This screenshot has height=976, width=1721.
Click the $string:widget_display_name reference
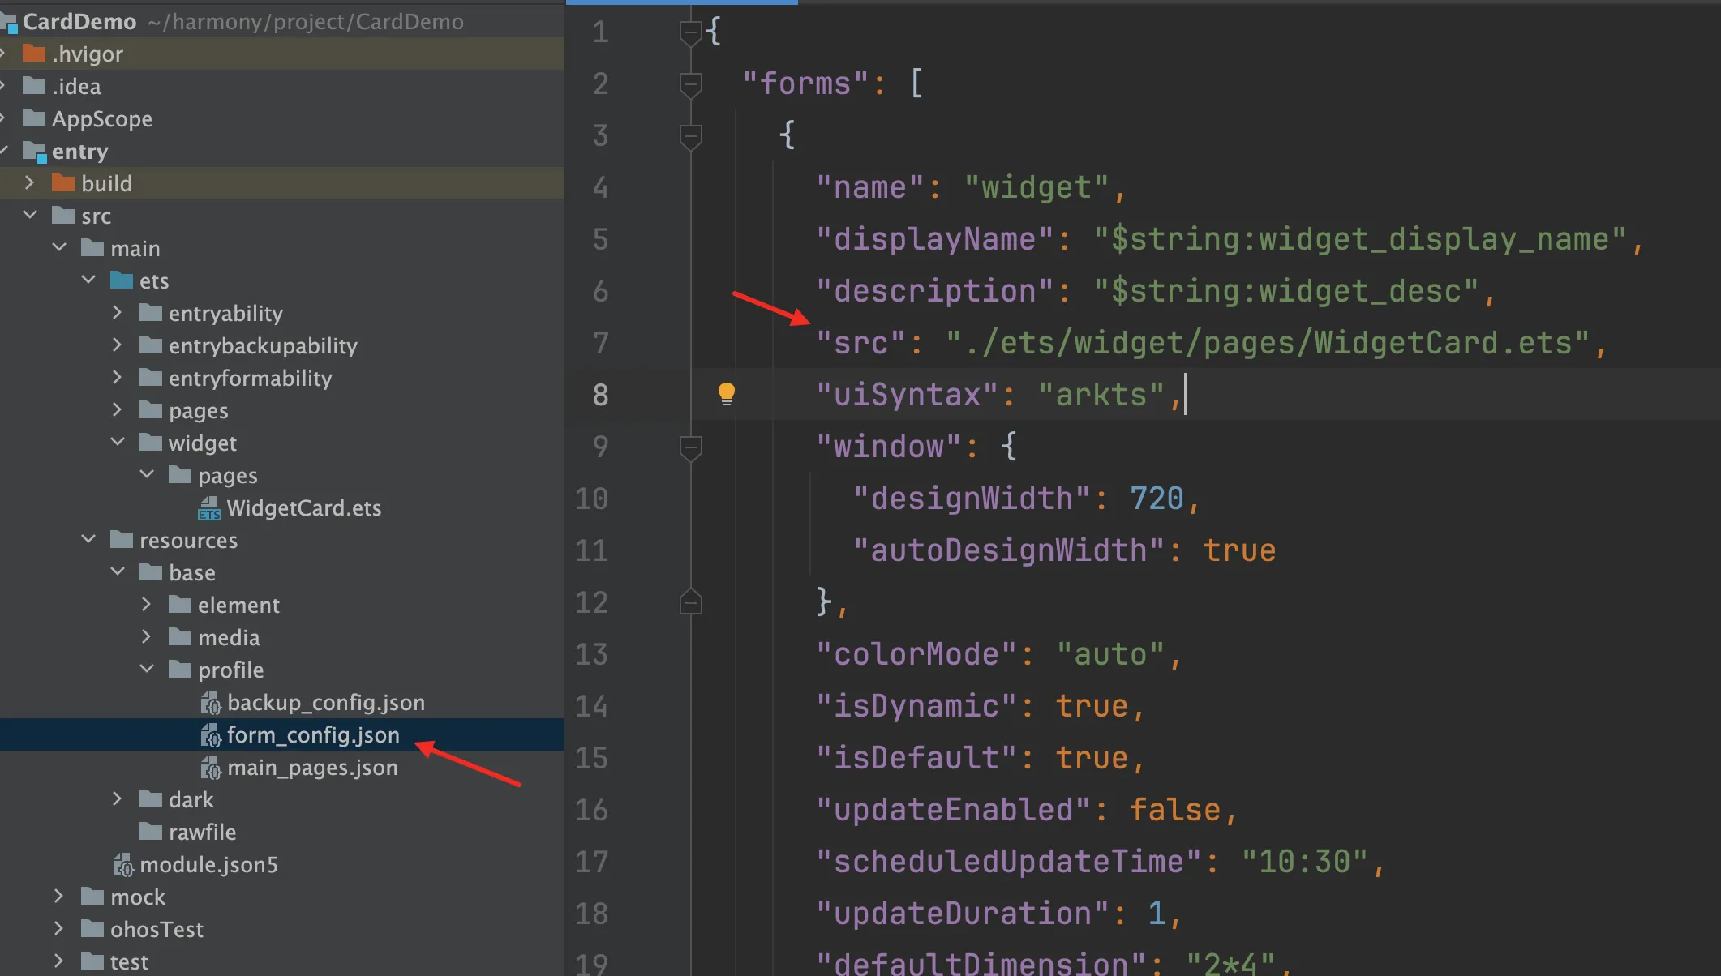pos(1359,239)
